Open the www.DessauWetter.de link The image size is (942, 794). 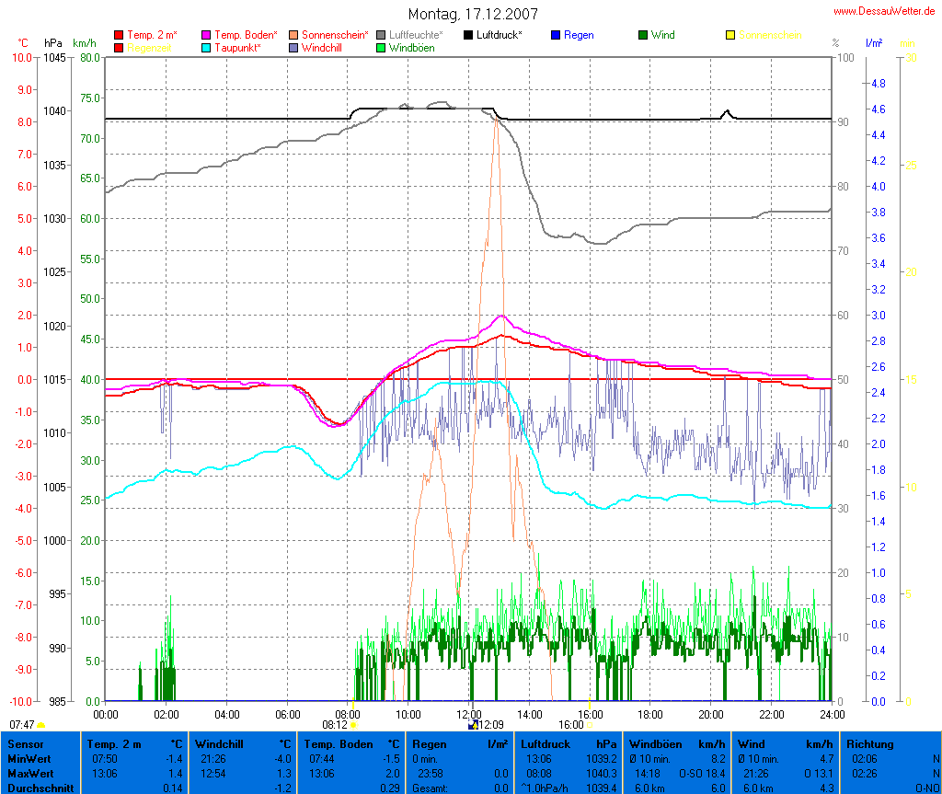click(886, 11)
